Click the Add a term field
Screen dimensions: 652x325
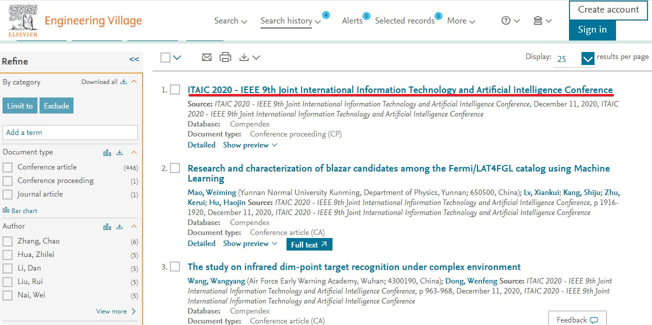click(x=70, y=132)
